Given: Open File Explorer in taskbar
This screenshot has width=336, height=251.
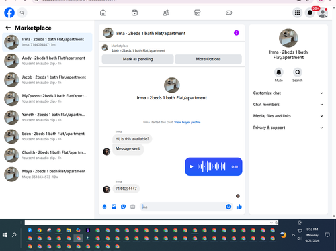Looking at the screenshot, I should (x=69, y=230).
